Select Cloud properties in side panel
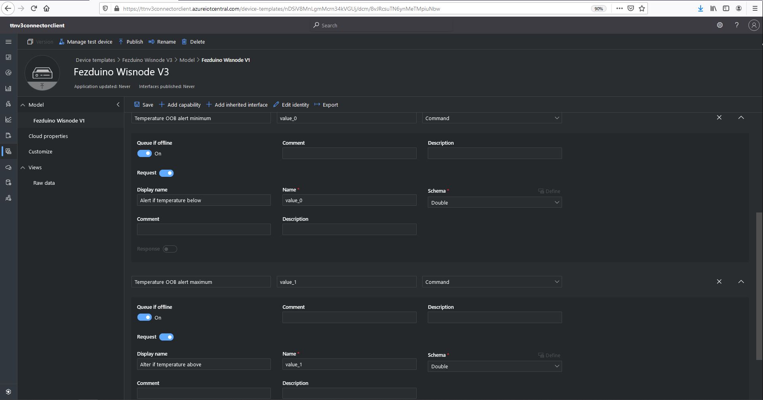Screen dimensions: 763x400 tap(48, 136)
